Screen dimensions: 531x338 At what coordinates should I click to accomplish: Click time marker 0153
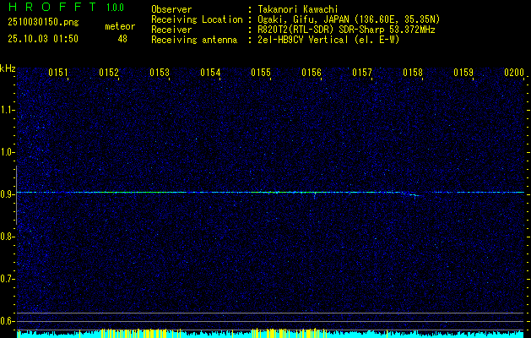(x=160, y=73)
